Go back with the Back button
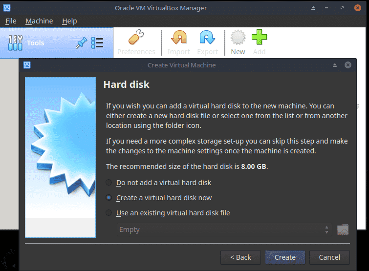The width and height of the screenshot is (369, 271). pyautogui.click(x=240, y=257)
